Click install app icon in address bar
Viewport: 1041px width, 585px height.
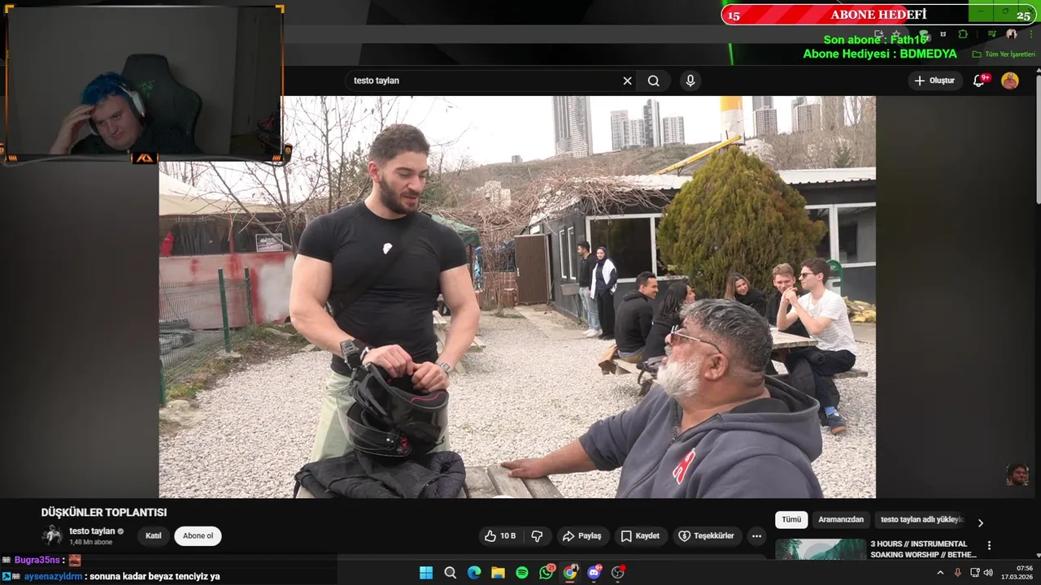(879, 34)
